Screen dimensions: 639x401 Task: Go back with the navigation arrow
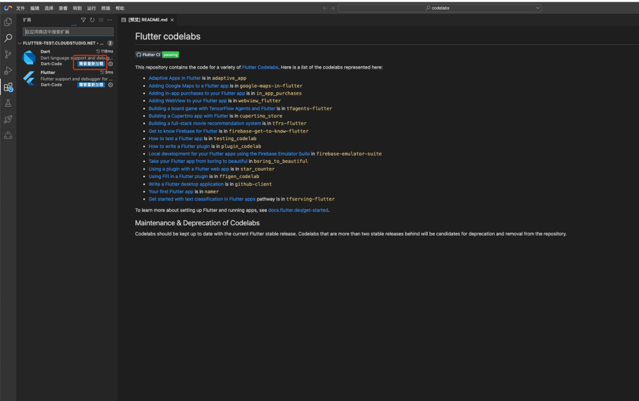point(325,8)
